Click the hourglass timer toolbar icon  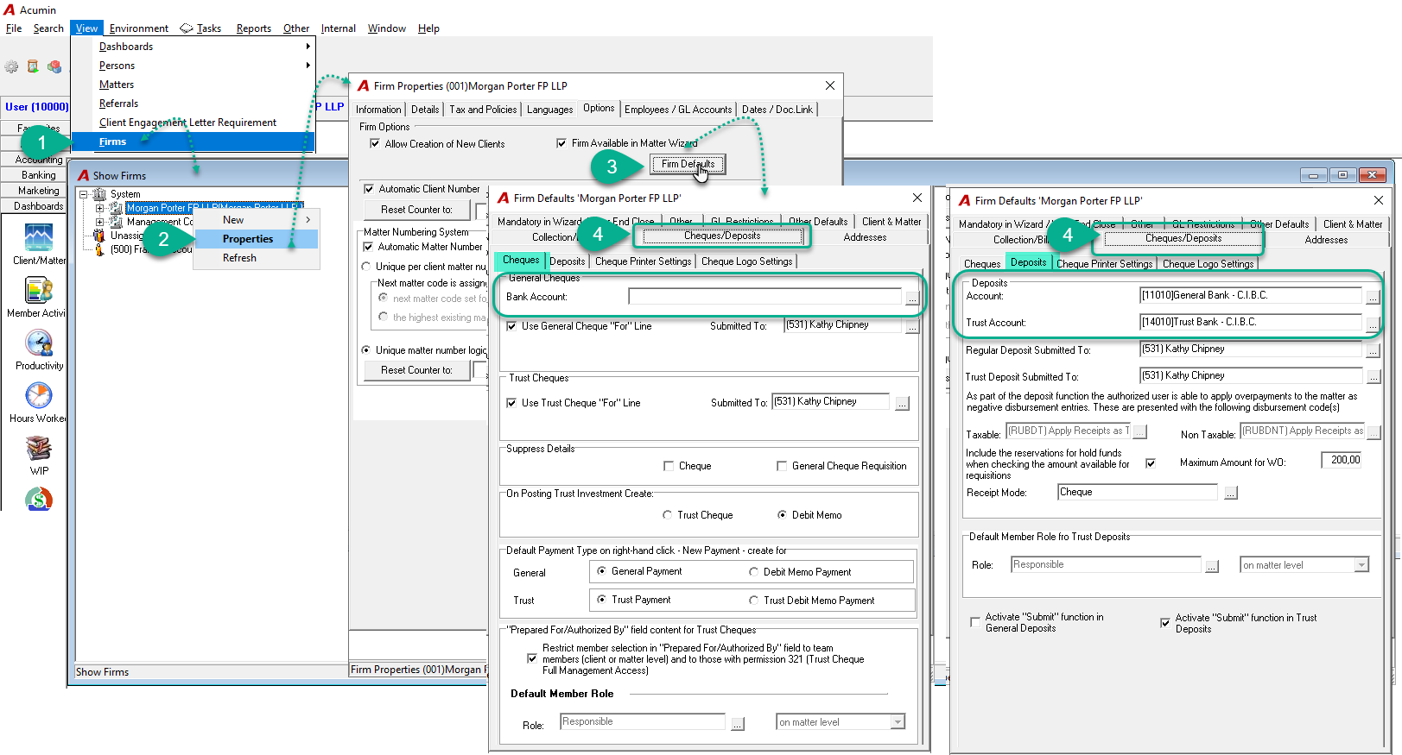[x=33, y=66]
